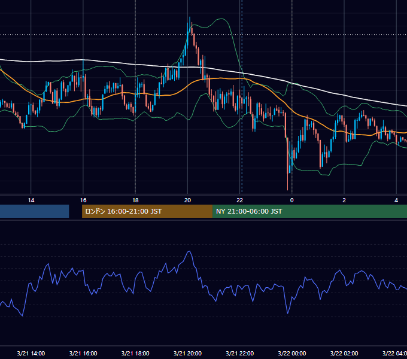Click the 3/21 14:00 time label
This screenshot has width=407, height=359.
point(31,353)
